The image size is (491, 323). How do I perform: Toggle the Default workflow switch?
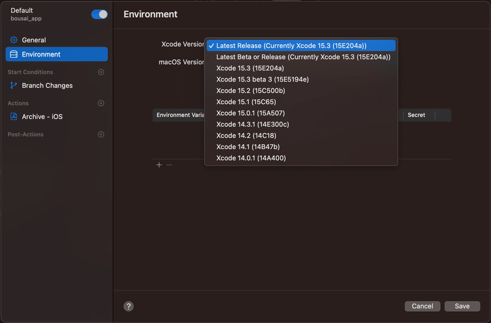(99, 14)
